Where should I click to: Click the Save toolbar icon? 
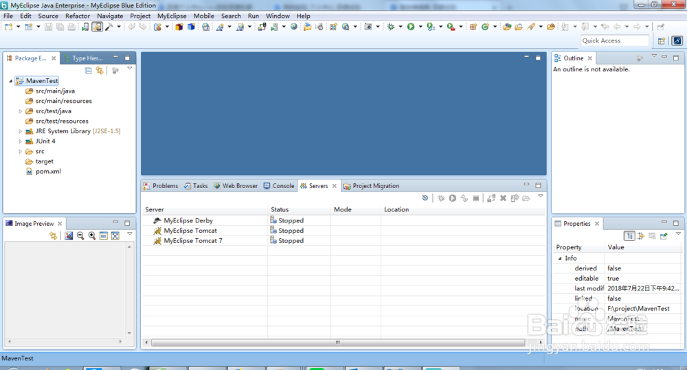tap(48, 27)
